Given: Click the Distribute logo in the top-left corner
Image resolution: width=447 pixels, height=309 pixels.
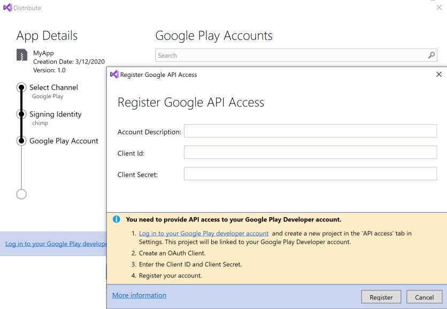Looking at the screenshot, I should coord(7,7).
